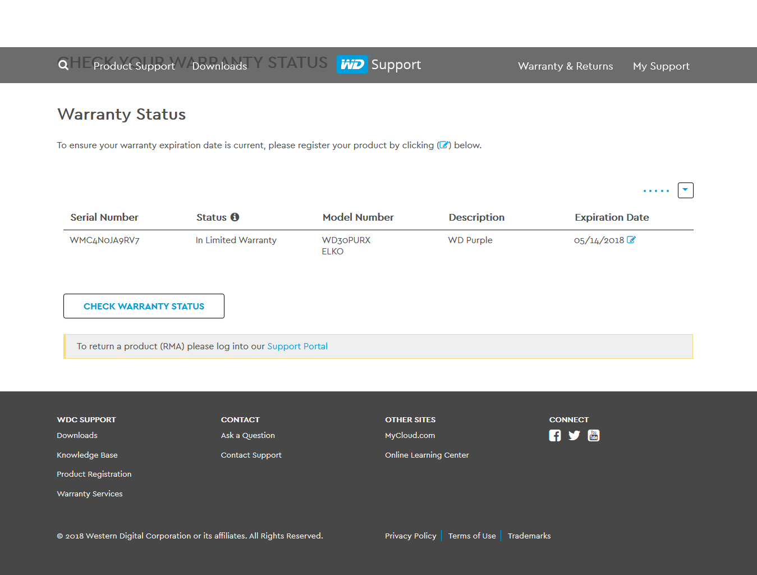Click Contact Support link
Viewport: 757px width, 575px height.
pyautogui.click(x=251, y=455)
